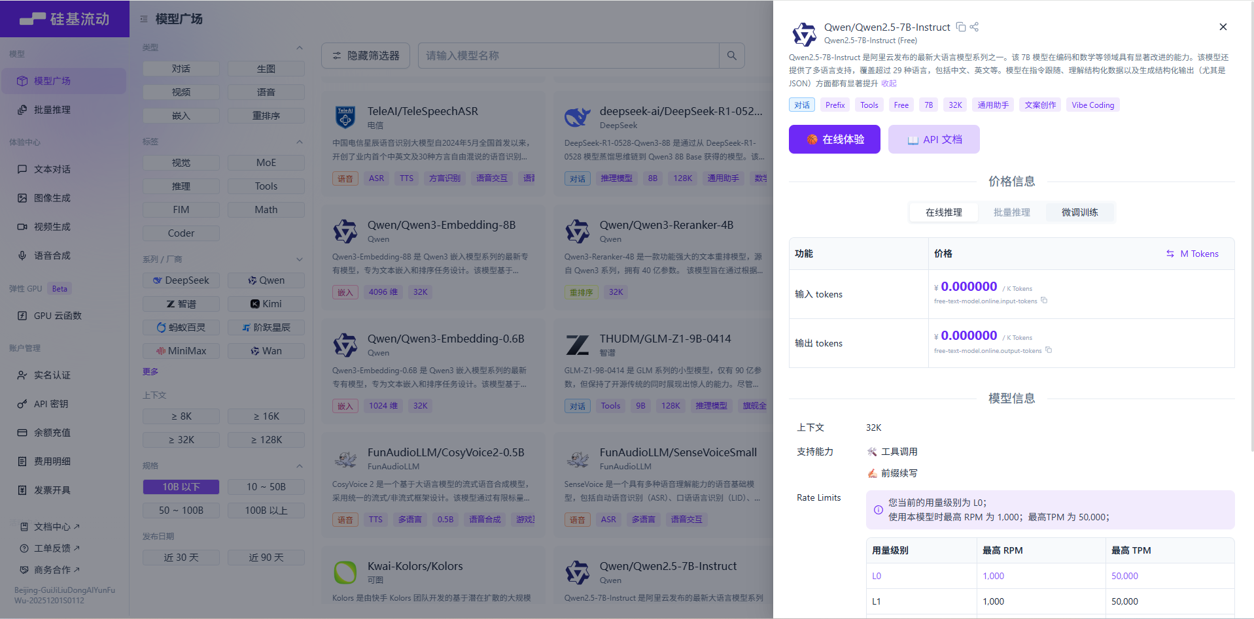
Task: Collapse the model description with 收起
Action: tap(889, 84)
